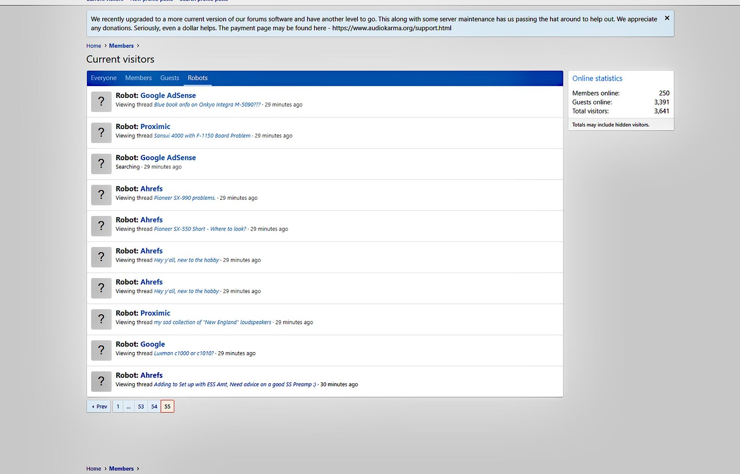The image size is (740, 474).
Task: Click the 'Searching' status text
Action: coord(127,167)
